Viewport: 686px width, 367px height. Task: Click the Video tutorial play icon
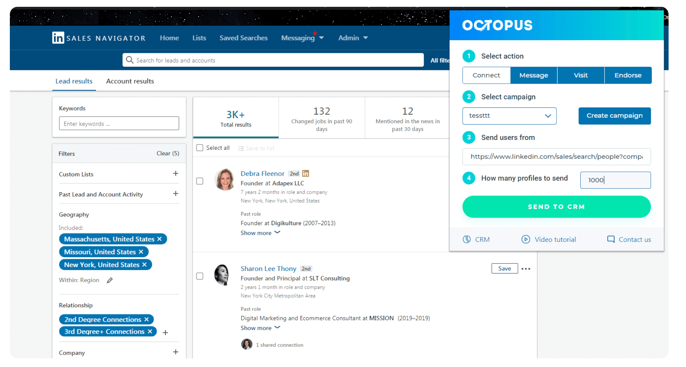coord(526,239)
